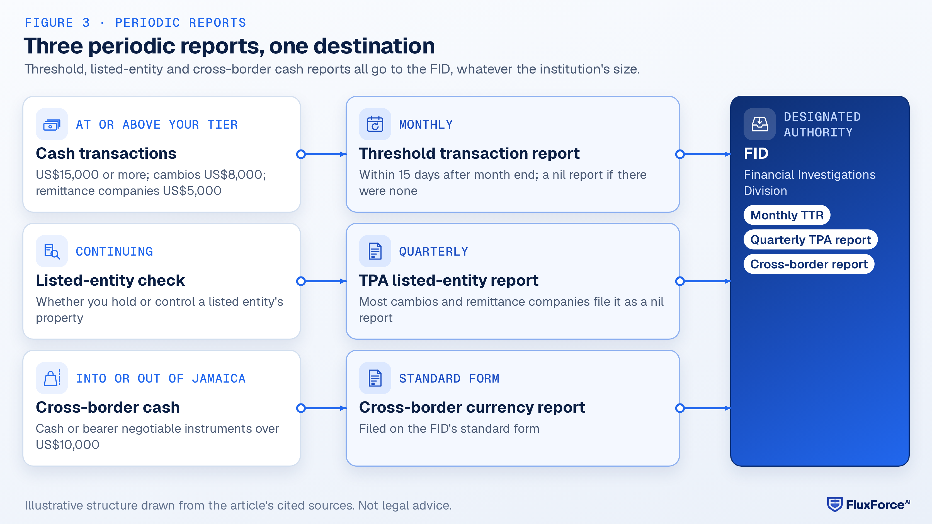This screenshot has height=524, width=932.
Task: Click the calendar refresh icon beside 'Monthly'
Action: tap(375, 124)
